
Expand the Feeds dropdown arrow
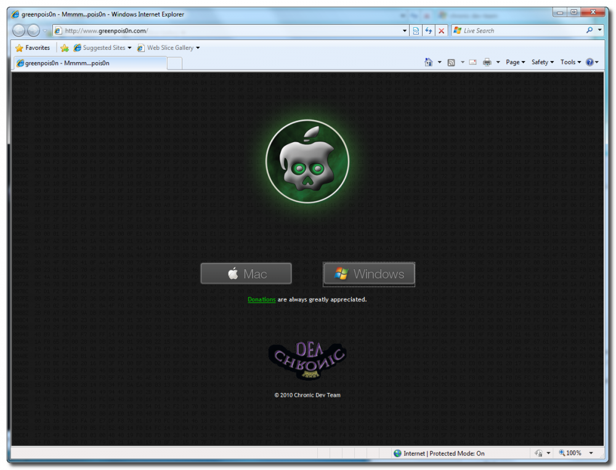pos(463,62)
